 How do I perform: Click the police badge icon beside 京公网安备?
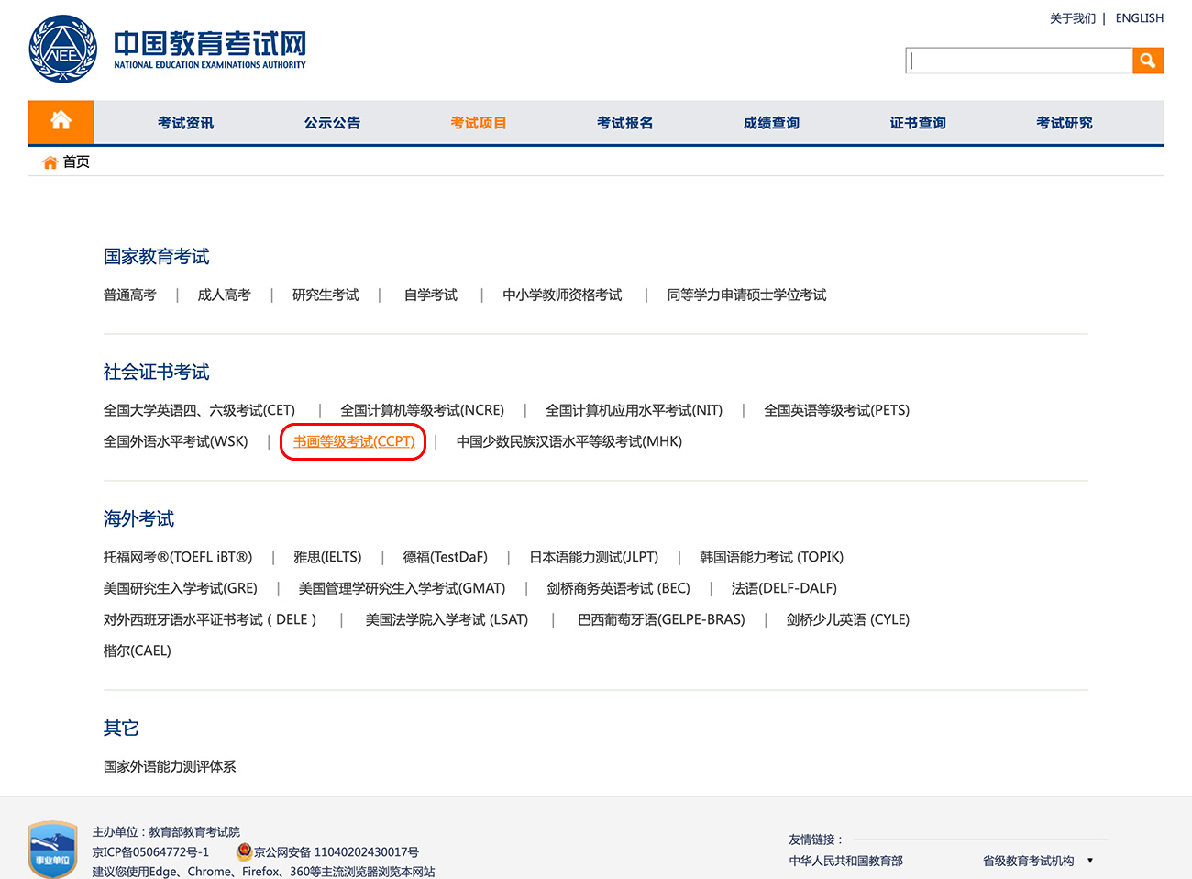pos(244,851)
